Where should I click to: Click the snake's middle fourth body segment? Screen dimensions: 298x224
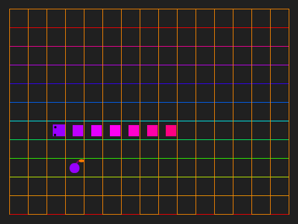pyautogui.click(x=115, y=131)
